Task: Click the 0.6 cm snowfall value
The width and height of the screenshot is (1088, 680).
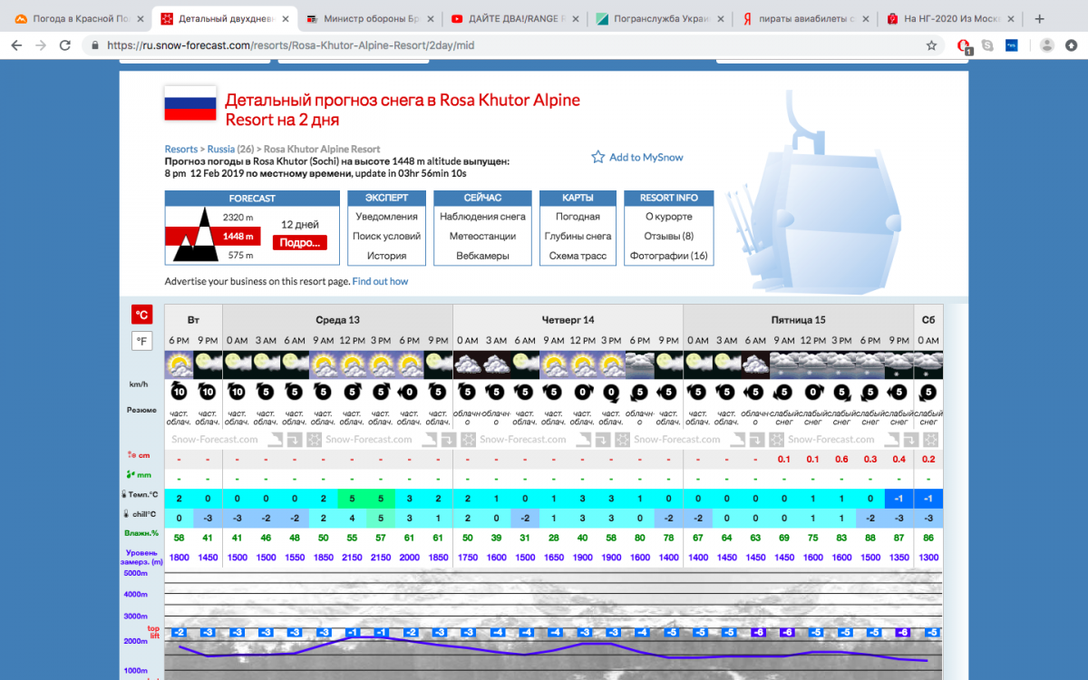Action: coord(841,459)
